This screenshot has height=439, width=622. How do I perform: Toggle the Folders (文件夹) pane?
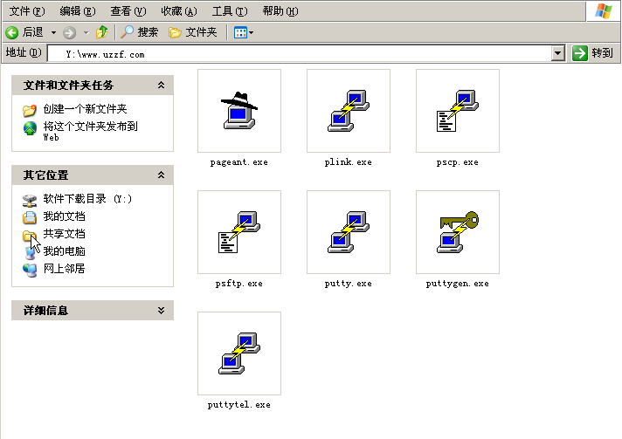point(193,32)
